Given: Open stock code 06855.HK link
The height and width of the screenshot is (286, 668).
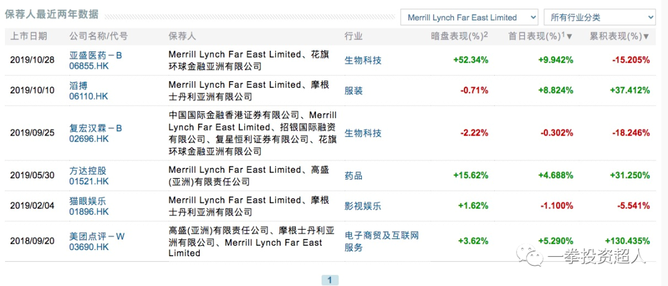Looking at the screenshot, I should click(89, 66).
